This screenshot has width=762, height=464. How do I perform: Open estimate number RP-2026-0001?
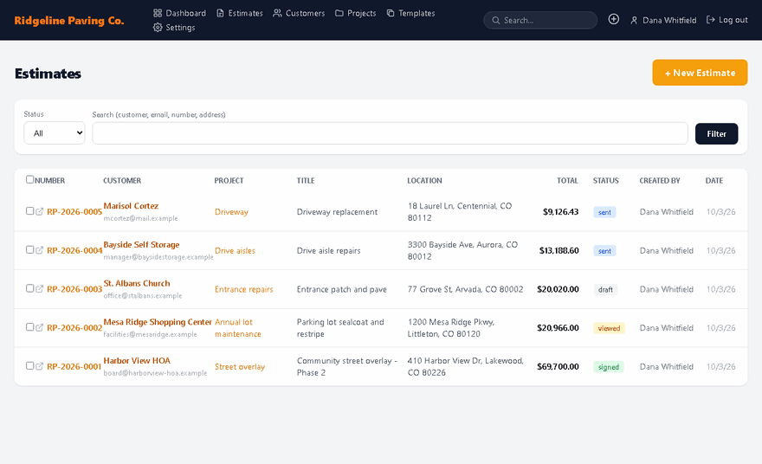coord(74,367)
